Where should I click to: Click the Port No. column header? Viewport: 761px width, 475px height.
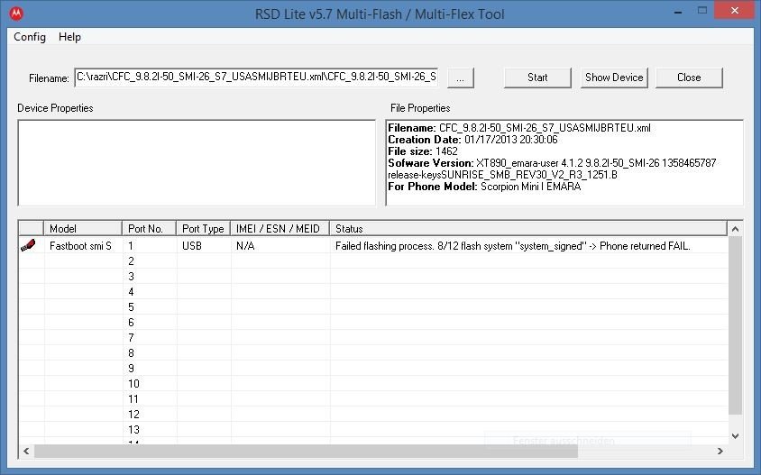(149, 229)
